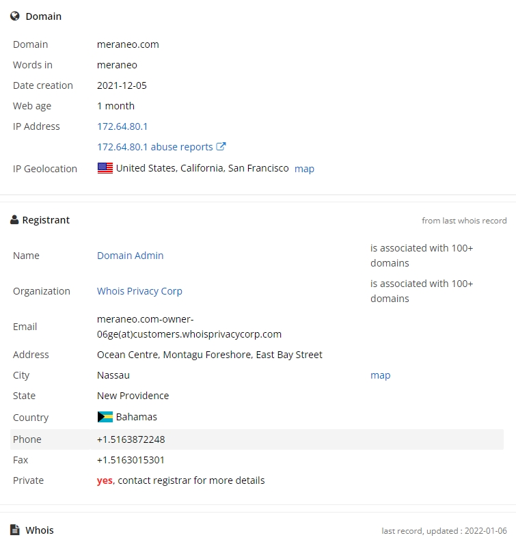The height and width of the screenshot is (544, 516).
Task: Open the 172.64.80.1 IP address link
Action: (x=122, y=126)
